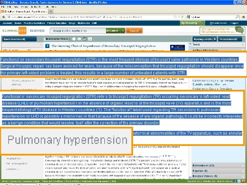Open the Multimedia section
The height and width of the screenshot is (185, 247).
point(84,23)
